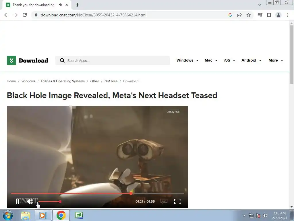Expand the Windows dropdown menu
The width and height of the screenshot is (294, 221).
pyautogui.click(x=187, y=60)
